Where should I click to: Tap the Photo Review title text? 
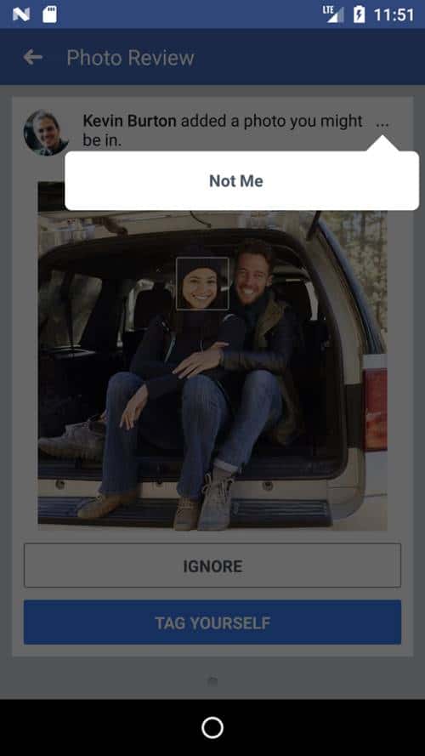coord(131,58)
